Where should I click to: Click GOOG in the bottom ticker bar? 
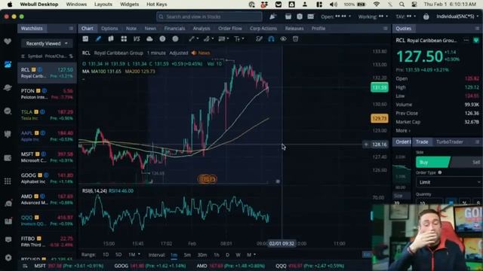tap(150, 266)
